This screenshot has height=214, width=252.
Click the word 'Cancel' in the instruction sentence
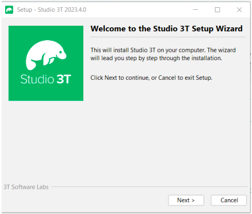click(167, 78)
